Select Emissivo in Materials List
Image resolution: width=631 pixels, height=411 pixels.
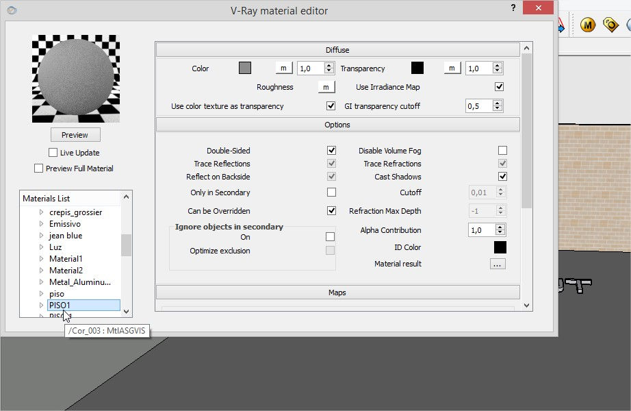[x=65, y=224]
